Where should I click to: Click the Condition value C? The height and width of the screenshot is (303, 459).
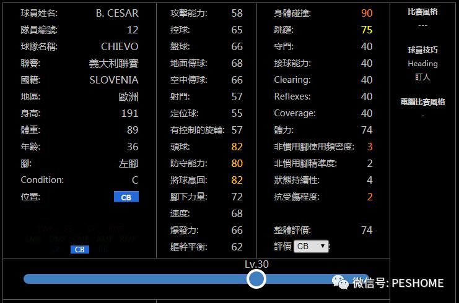click(135, 180)
